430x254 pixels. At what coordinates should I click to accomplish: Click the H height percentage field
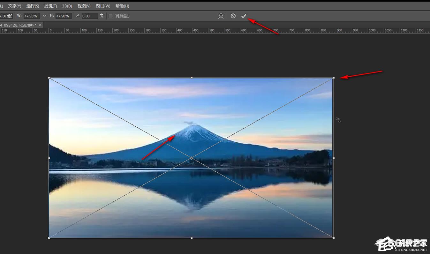click(64, 16)
